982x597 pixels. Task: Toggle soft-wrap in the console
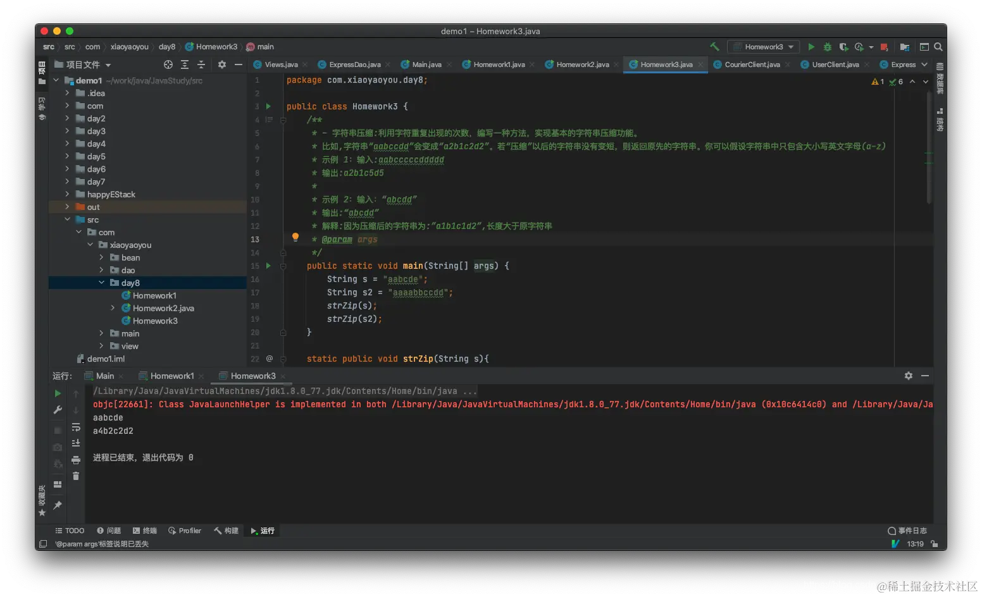pyautogui.click(x=76, y=427)
